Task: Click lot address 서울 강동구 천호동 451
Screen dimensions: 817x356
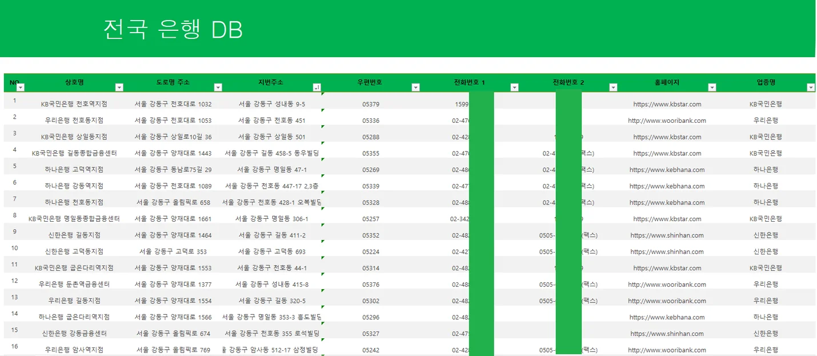Action: [x=272, y=121]
